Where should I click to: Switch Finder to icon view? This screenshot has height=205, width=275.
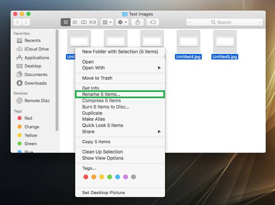(66, 22)
